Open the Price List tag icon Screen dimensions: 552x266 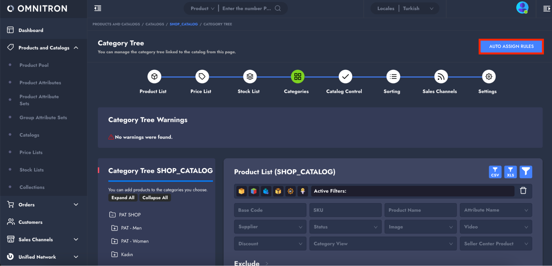click(x=202, y=77)
